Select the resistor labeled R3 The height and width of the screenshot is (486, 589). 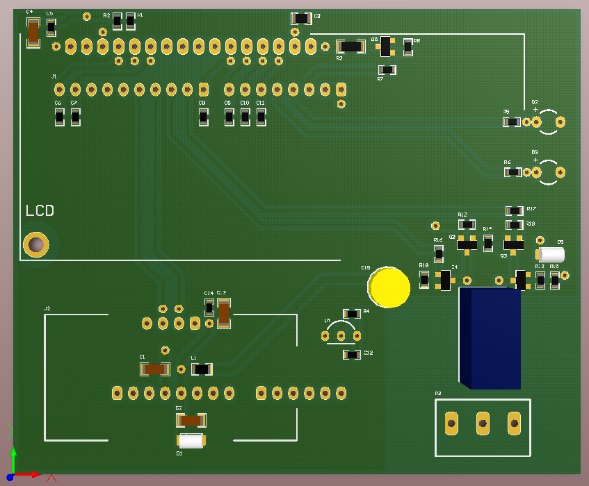[351, 47]
